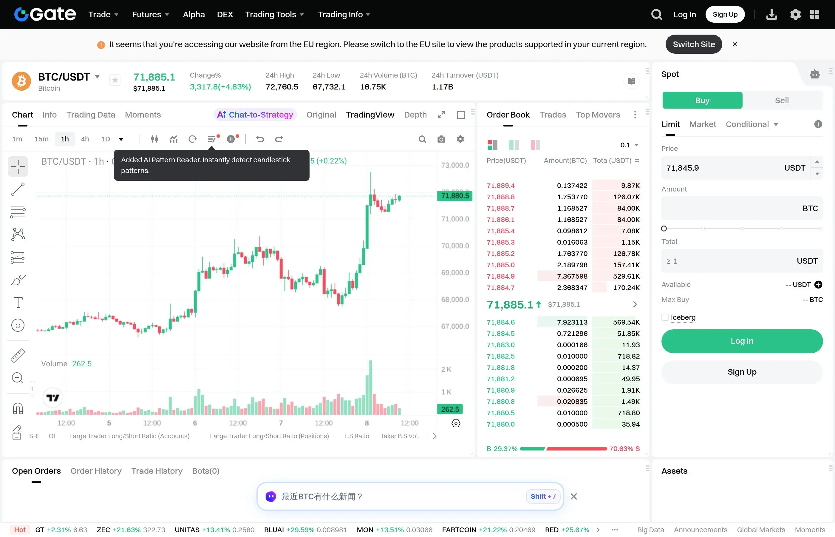Select the candlestick chart type icon
835x537 pixels.
point(154,139)
